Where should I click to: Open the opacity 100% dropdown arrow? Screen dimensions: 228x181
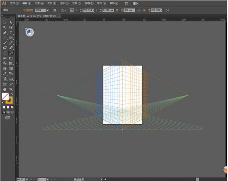click(47, 10)
